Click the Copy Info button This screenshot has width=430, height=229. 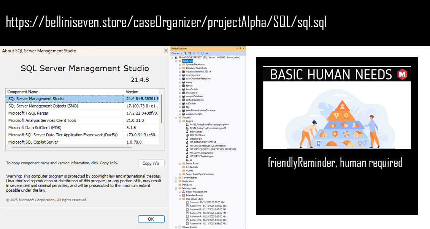[x=151, y=163]
